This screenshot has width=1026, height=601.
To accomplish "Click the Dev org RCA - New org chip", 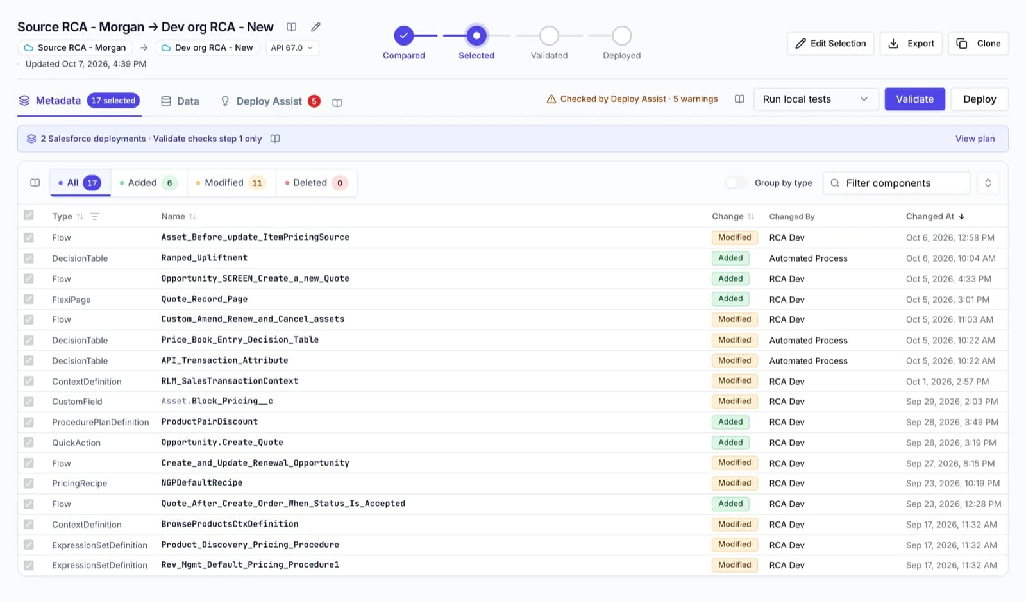I will click(x=208, y=47).
